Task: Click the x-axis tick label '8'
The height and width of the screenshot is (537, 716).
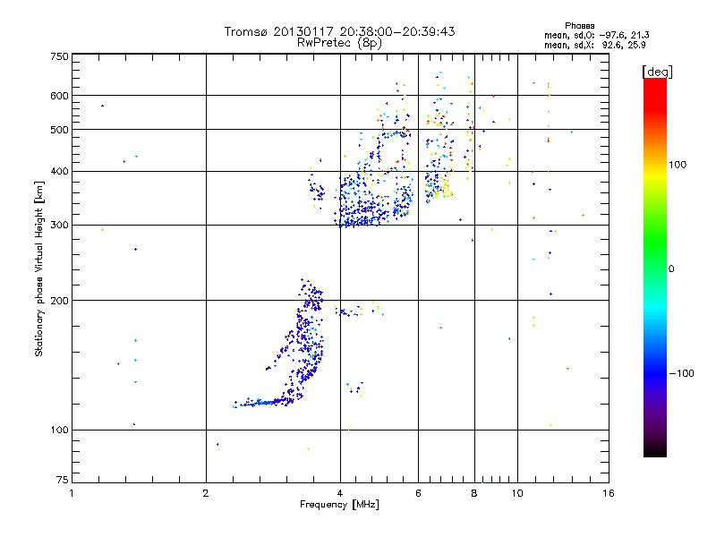Action: coord(474,493)
